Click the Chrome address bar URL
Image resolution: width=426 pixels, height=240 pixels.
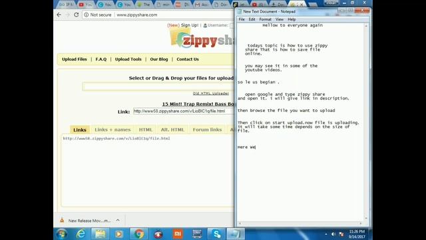(x=137, y=15)
